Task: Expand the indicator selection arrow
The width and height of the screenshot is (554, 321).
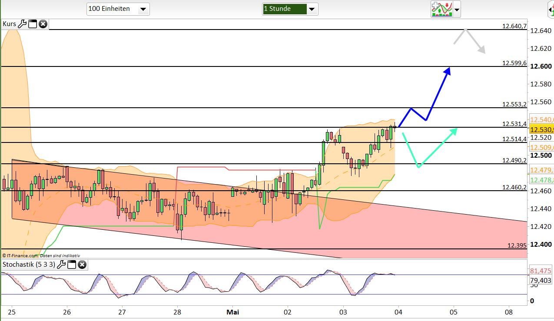Action: (457, 10)
